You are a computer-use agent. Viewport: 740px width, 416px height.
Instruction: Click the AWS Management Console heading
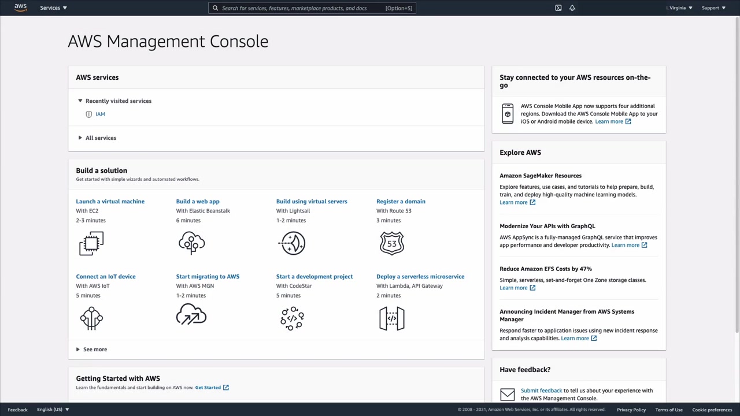[x=168, y=42]
